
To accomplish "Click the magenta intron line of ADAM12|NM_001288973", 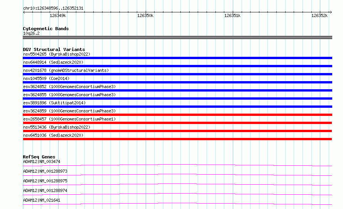I will tap(177, 175).
